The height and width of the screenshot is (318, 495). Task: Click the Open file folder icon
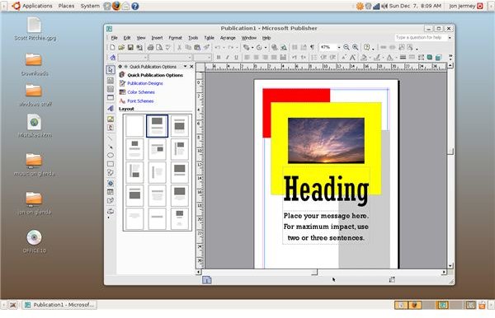coord(121,47)
